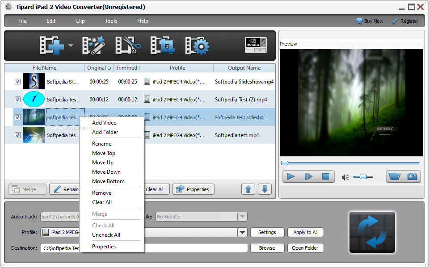Open the Clip menu
The image size is (429, 268).
[80, 21]
